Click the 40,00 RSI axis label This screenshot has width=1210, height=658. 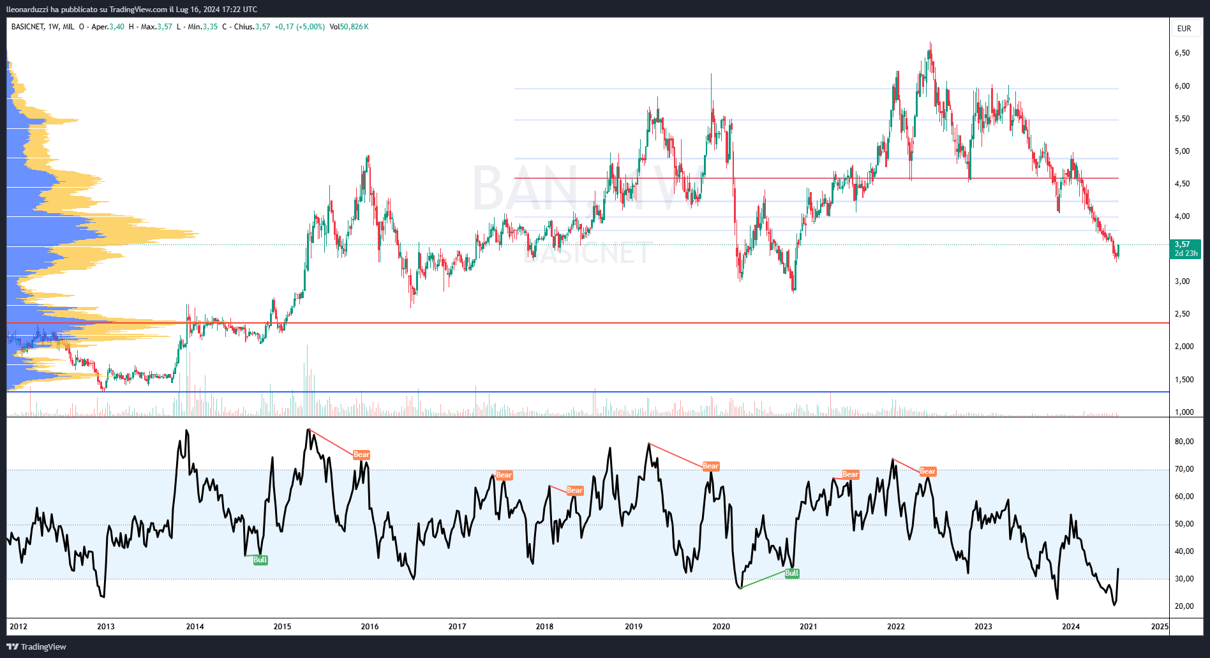point(1184,551)
